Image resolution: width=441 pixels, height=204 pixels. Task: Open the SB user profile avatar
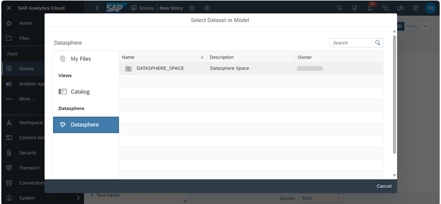pyautogui.click(x=431, y=8)
